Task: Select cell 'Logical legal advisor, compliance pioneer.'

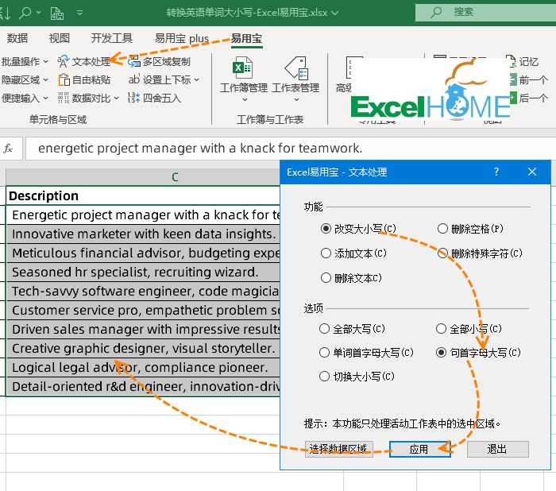Action: pyautogui.click(x=143, y=368)
